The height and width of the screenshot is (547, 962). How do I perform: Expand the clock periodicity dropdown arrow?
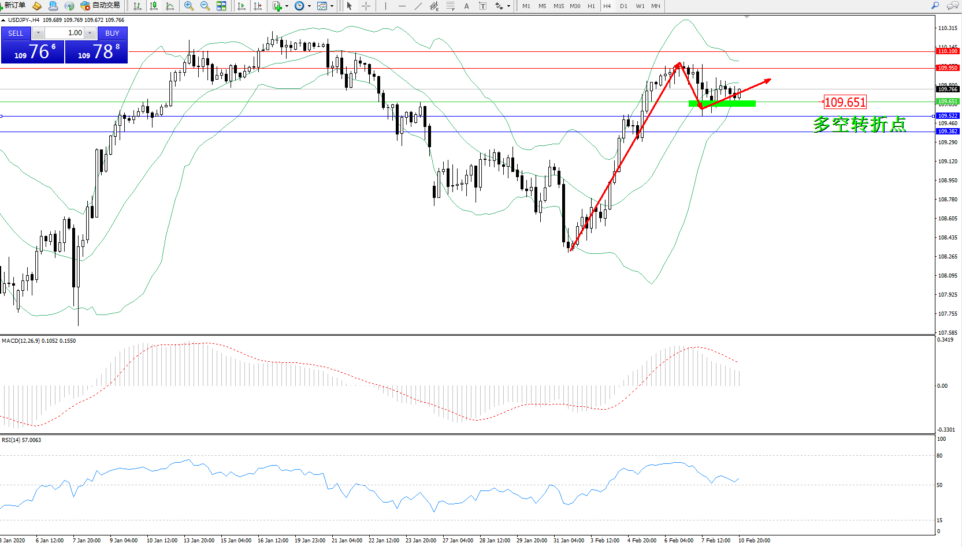point(309,6)
